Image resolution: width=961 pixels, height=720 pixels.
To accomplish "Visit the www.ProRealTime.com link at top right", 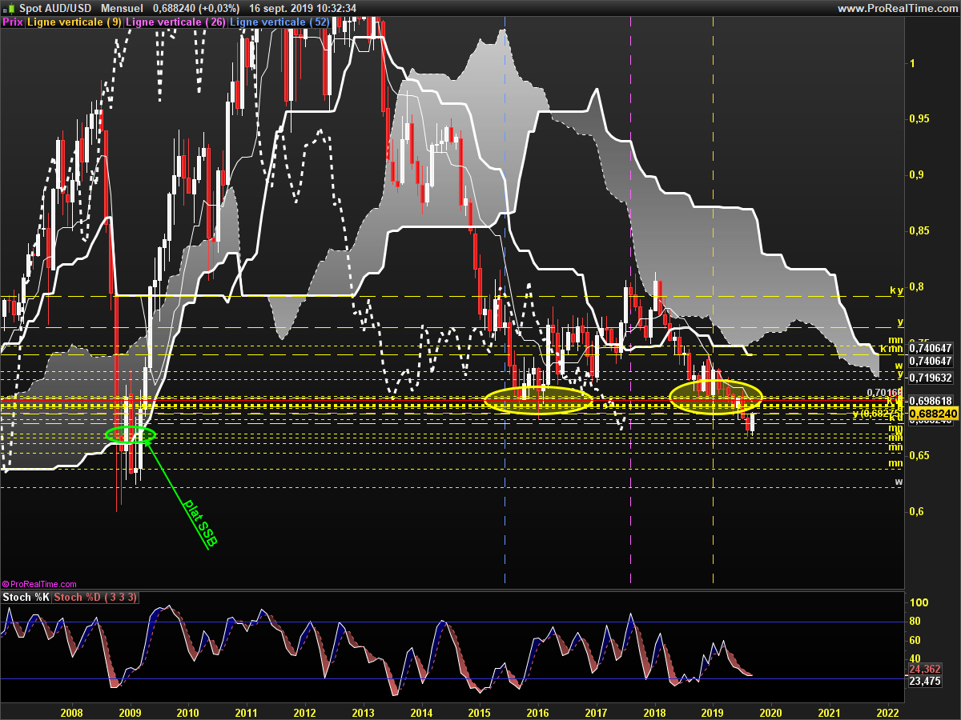I will [x=897, y=8].
